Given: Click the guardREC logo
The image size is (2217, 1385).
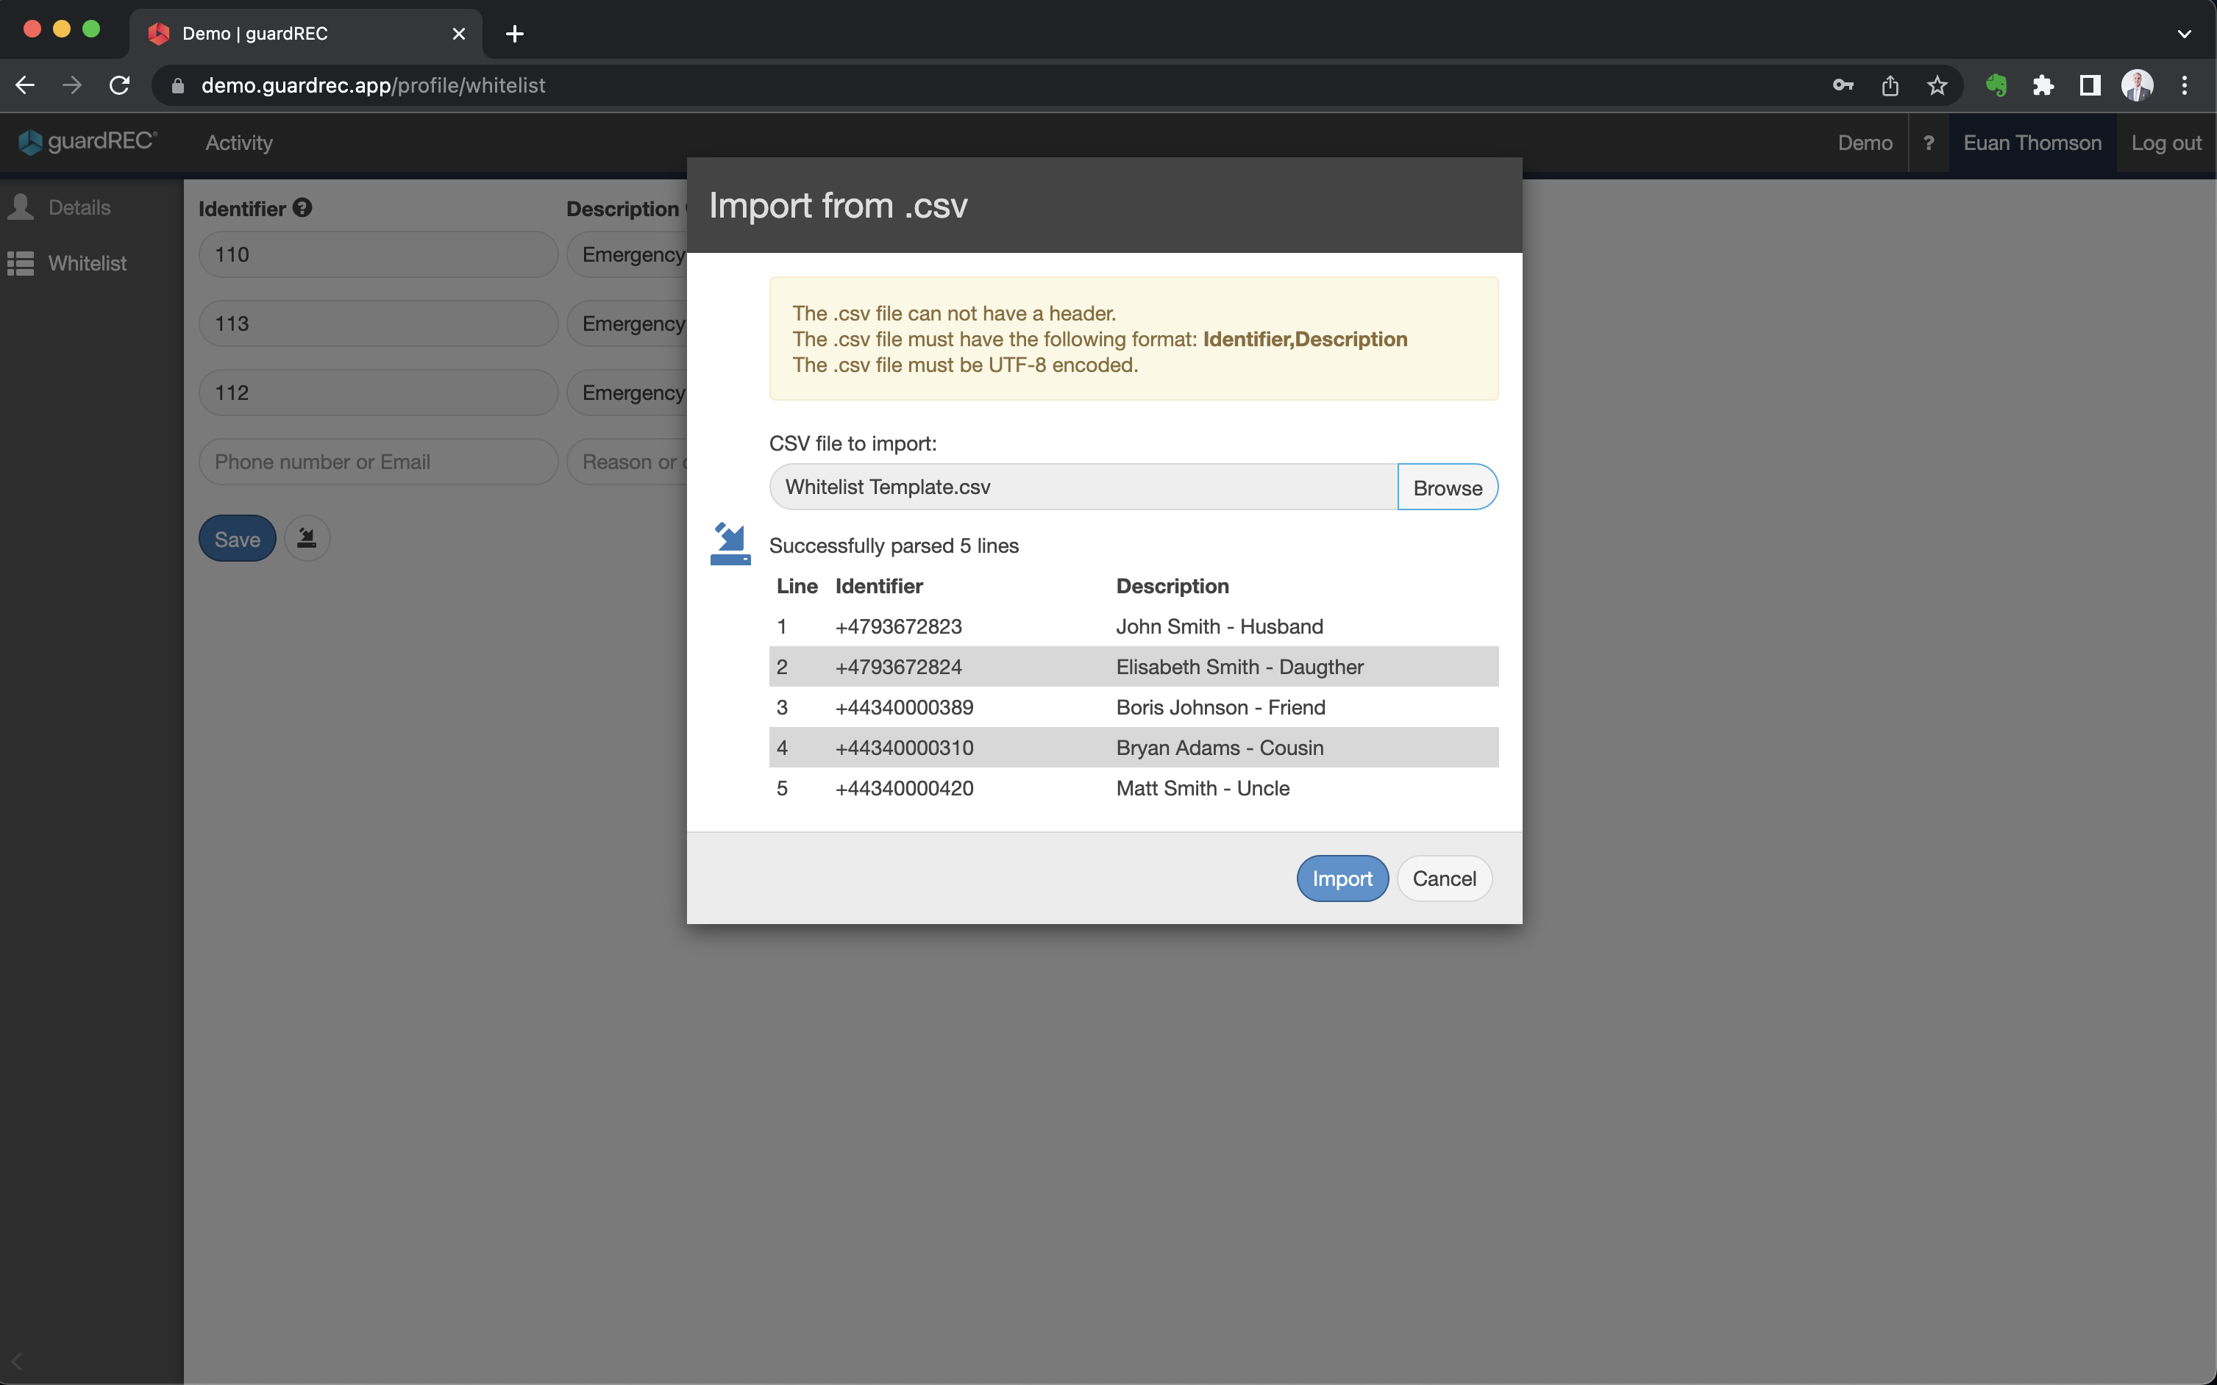Looking at the screenshot, I should [x=88, y=142].
